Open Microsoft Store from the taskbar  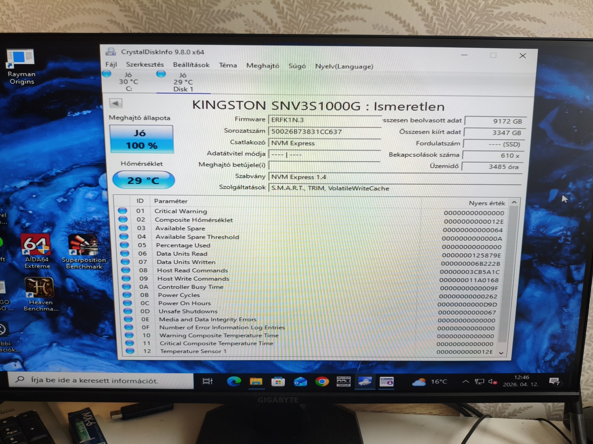(x=278, y=382)
